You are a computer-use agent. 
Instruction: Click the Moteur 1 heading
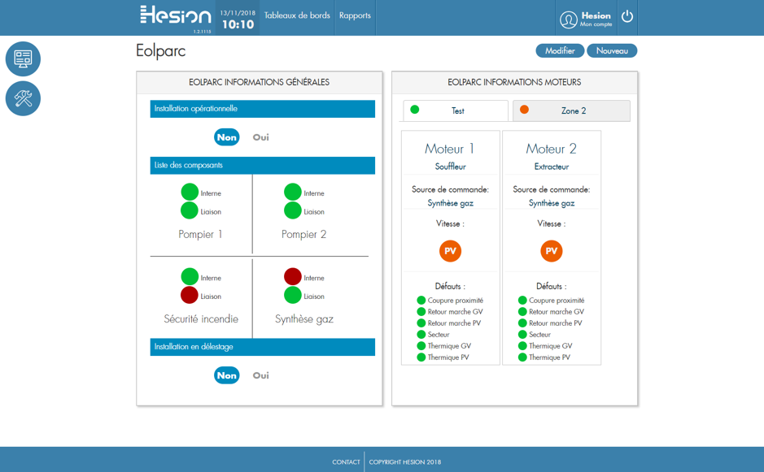click(449, 149)
